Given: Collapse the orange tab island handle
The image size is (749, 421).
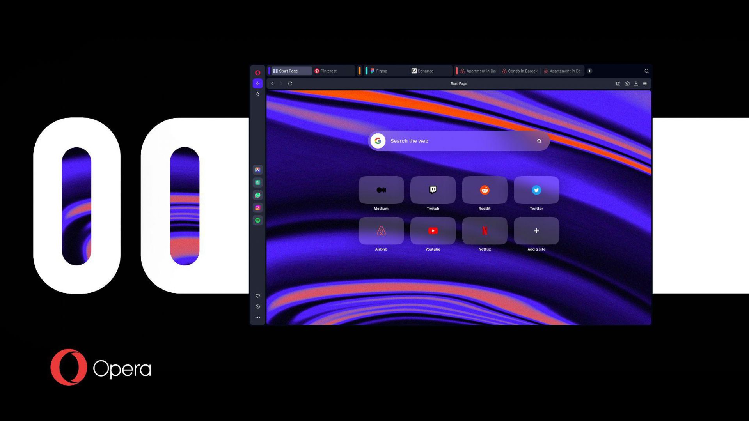Looking at the screenshot, I should click(x=360, y=71).
